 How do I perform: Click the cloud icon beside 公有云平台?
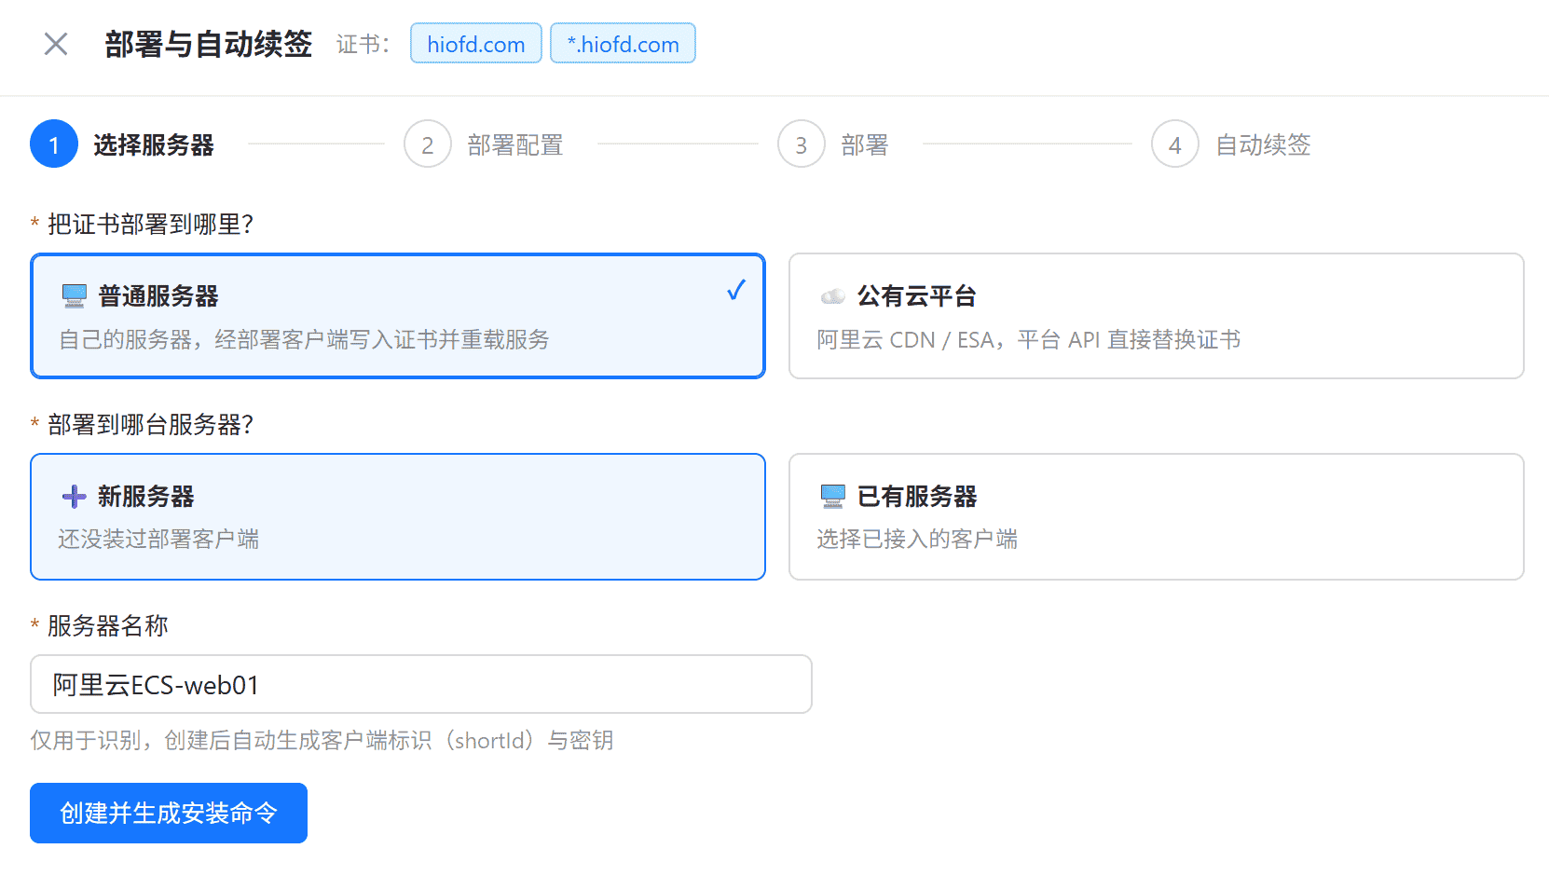(833, 296)
